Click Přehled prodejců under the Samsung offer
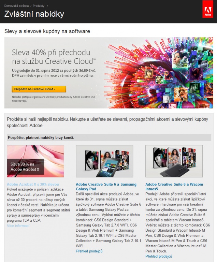This screenshot has height=262, width=217. 89,251
